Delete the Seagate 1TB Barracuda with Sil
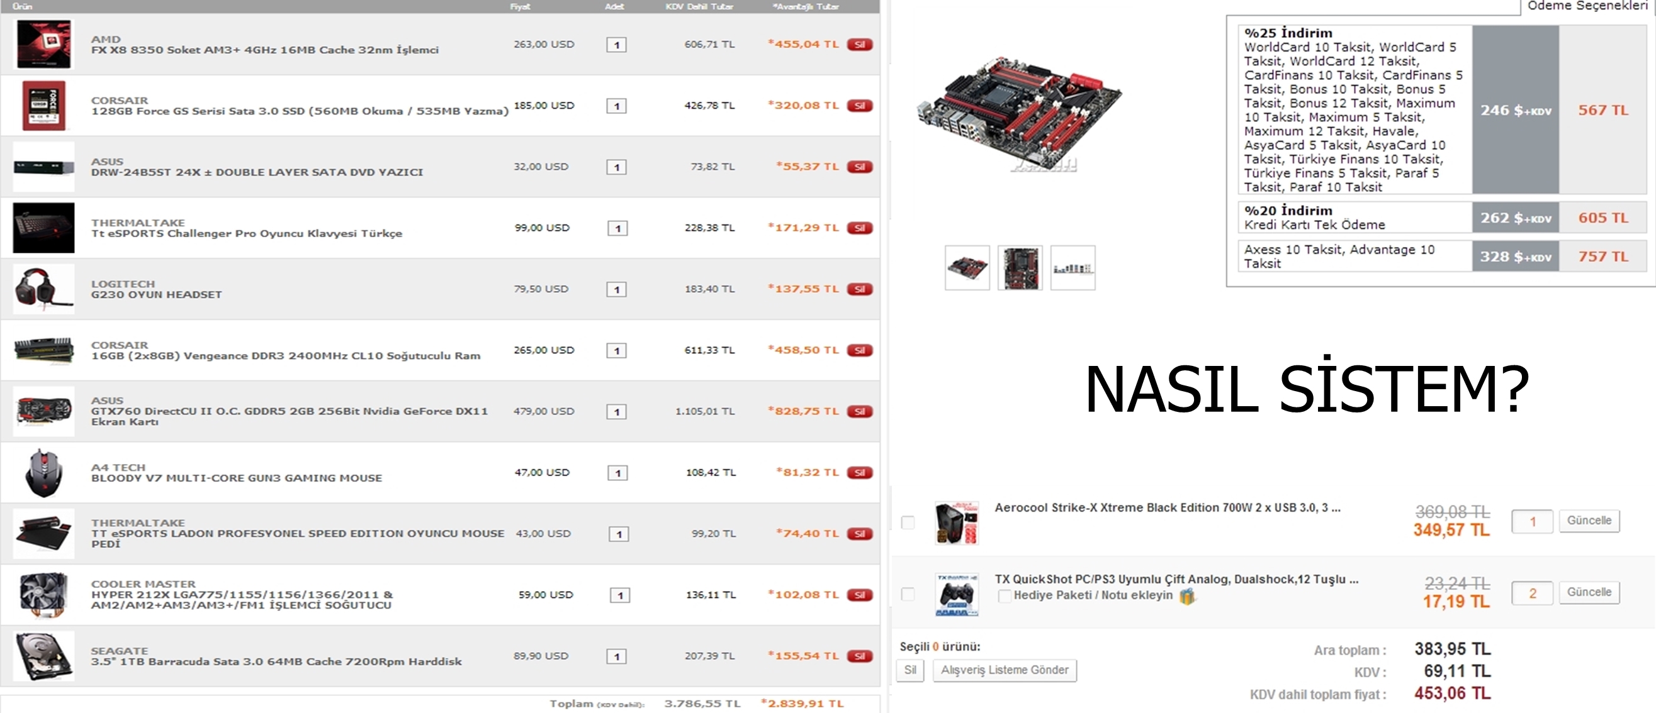The height and width of the screenshot is (713, 1656). click(x=860, y=656)
